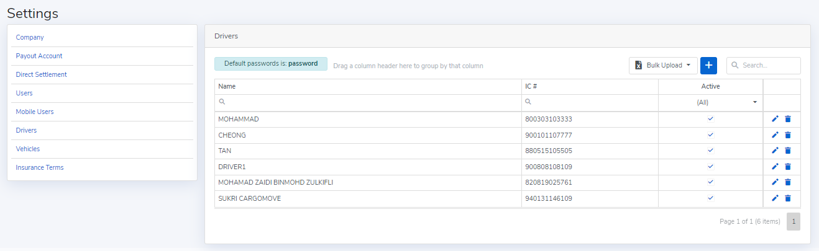Click trash icon for SUKRI CARGOMOVE

coord(788,198)
